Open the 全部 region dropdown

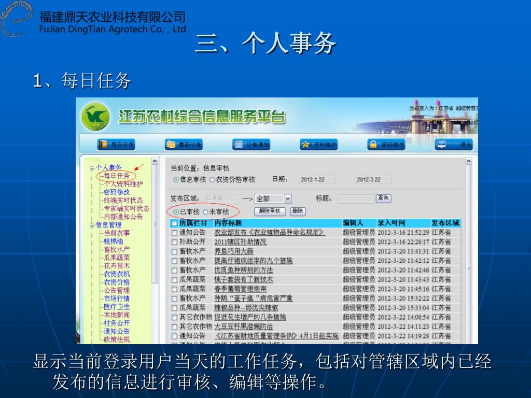coord(273,198)
